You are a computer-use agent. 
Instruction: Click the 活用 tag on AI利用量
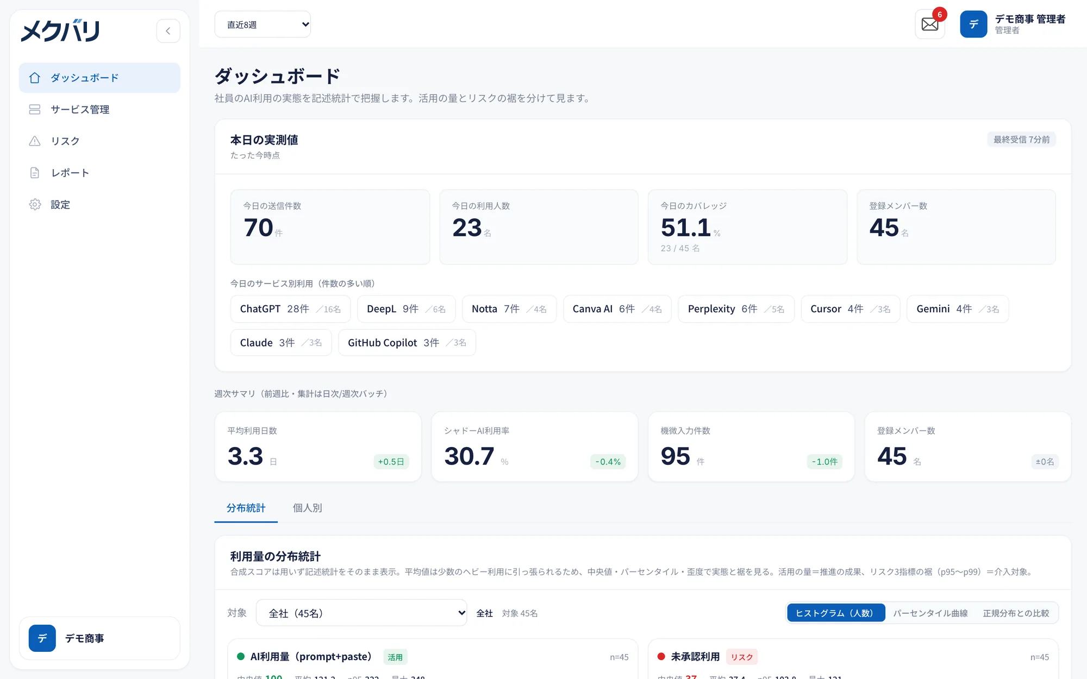point(395,657)
